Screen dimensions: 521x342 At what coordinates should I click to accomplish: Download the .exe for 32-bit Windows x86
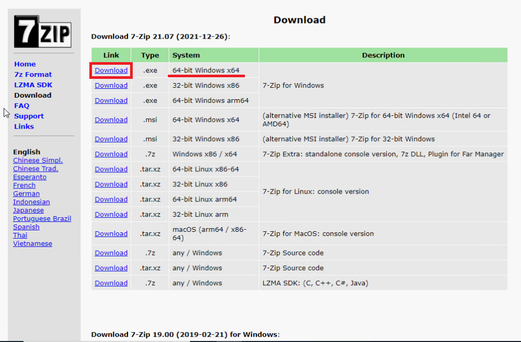[x=111, y=85]
